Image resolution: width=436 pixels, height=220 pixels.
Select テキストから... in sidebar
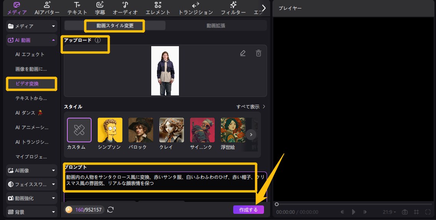[x=31, y=98]
